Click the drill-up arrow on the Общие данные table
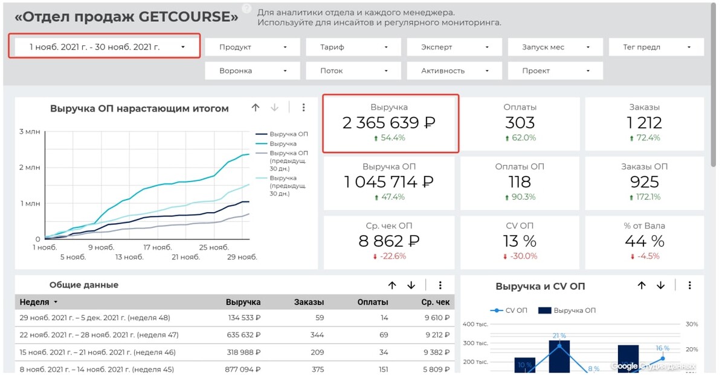This screenshot has height=375, width=725. (x=392, y=285)
